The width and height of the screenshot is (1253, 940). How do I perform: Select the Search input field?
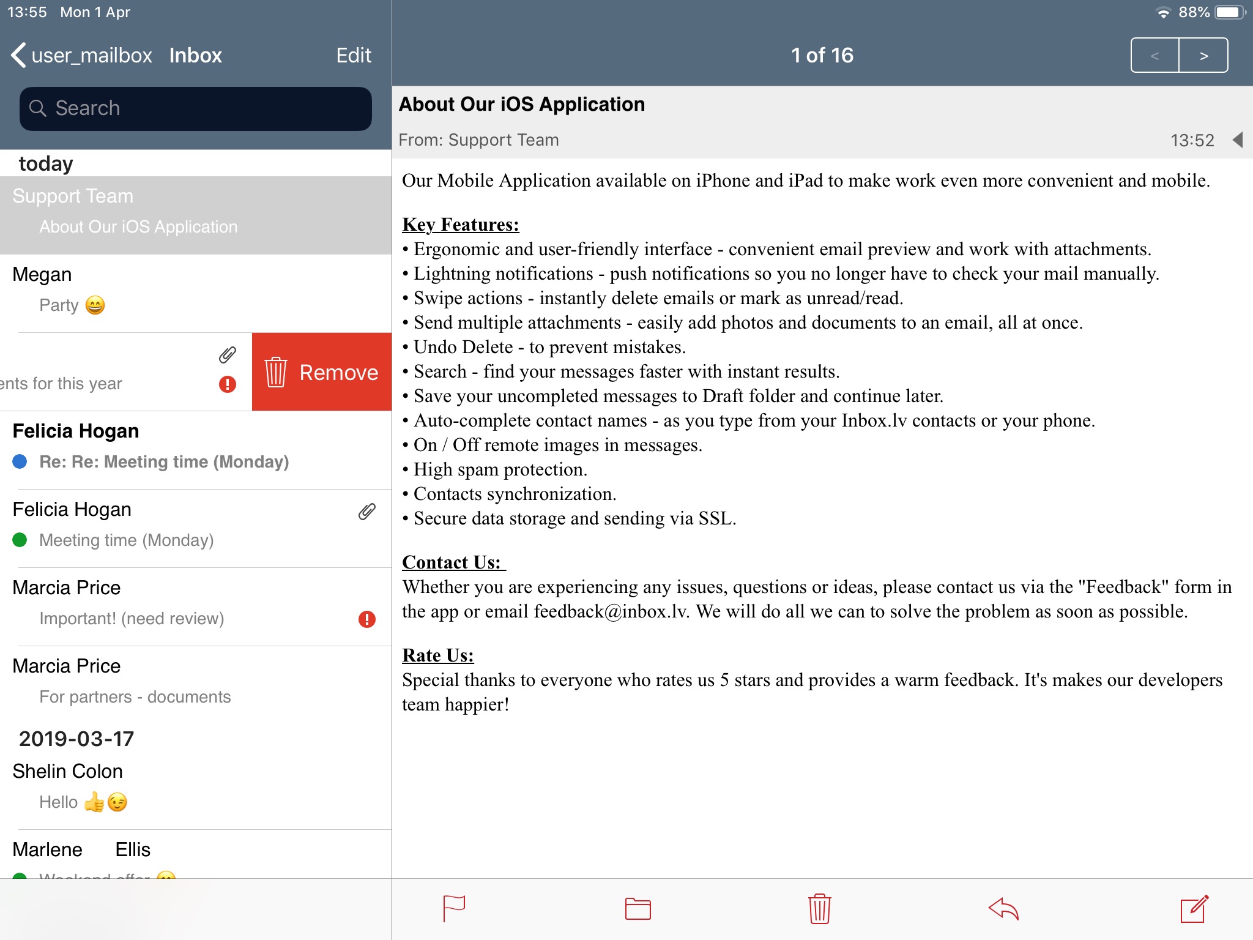pyautogui.click(x=193, y=108)
